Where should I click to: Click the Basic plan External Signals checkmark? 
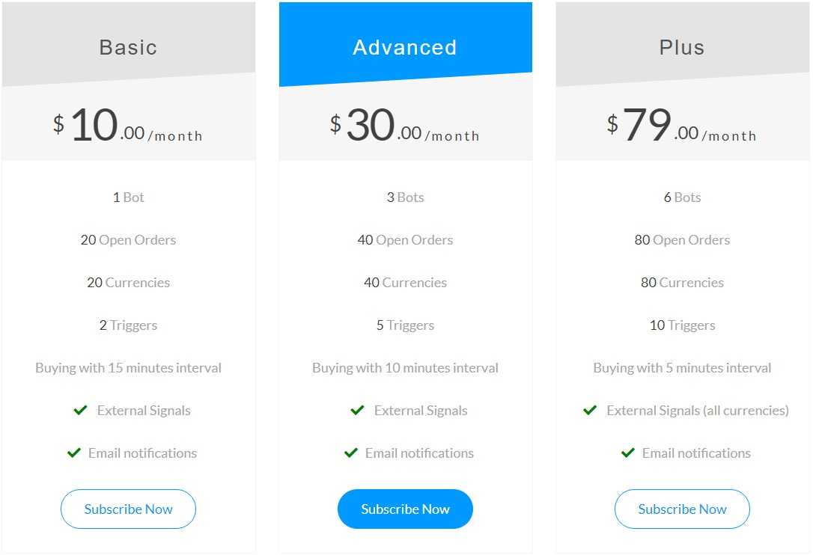click(x=80, y=411)
